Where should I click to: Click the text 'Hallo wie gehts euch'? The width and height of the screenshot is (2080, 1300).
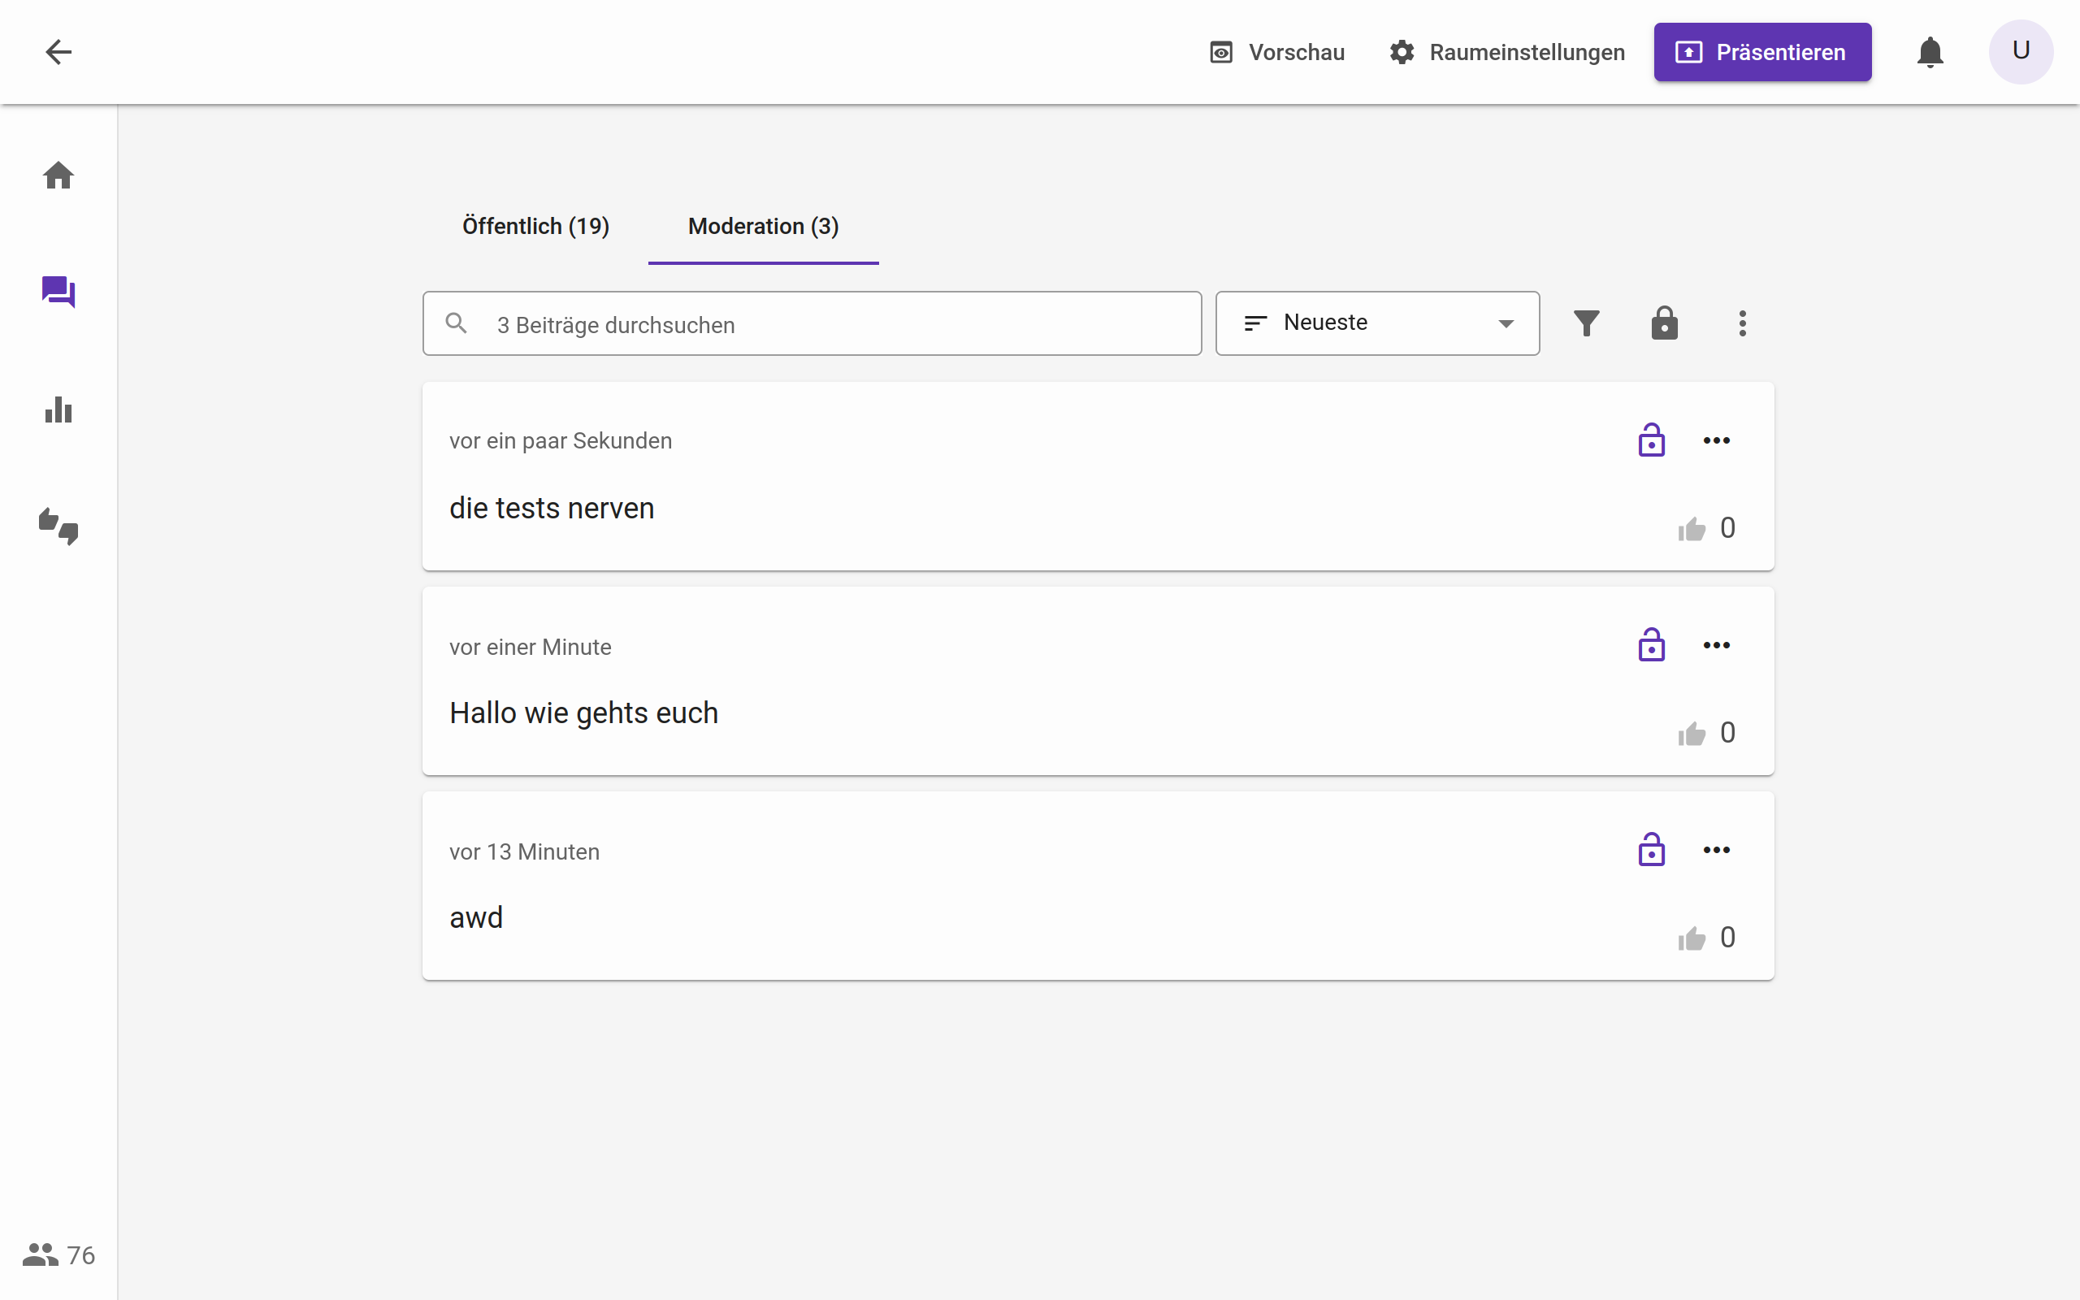click(x=583, y=713)
